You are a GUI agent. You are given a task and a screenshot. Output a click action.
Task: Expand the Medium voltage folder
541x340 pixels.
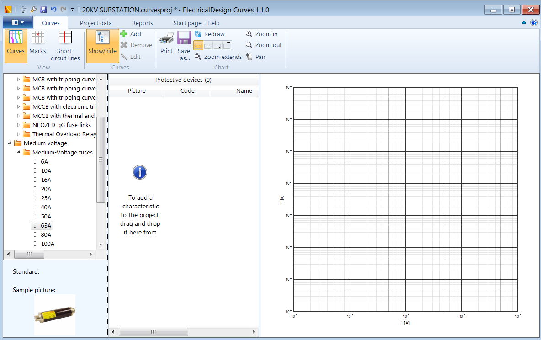pos(10,143)
